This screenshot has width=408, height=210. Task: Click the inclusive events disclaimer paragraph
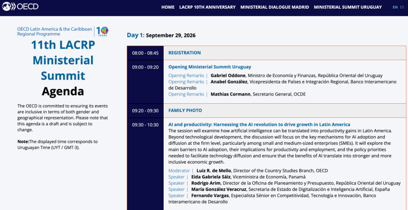click(62, 118)
